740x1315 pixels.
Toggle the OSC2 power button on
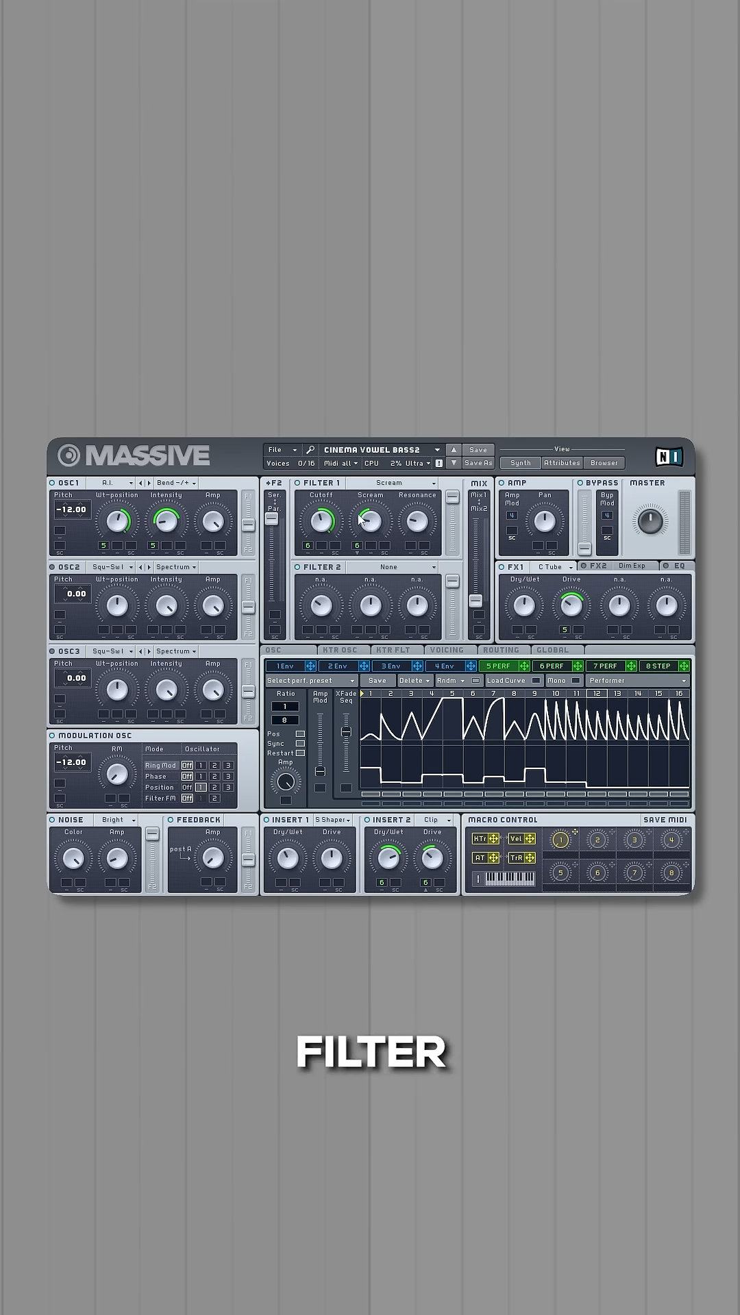pyautogui.click(x=52, y=567)
